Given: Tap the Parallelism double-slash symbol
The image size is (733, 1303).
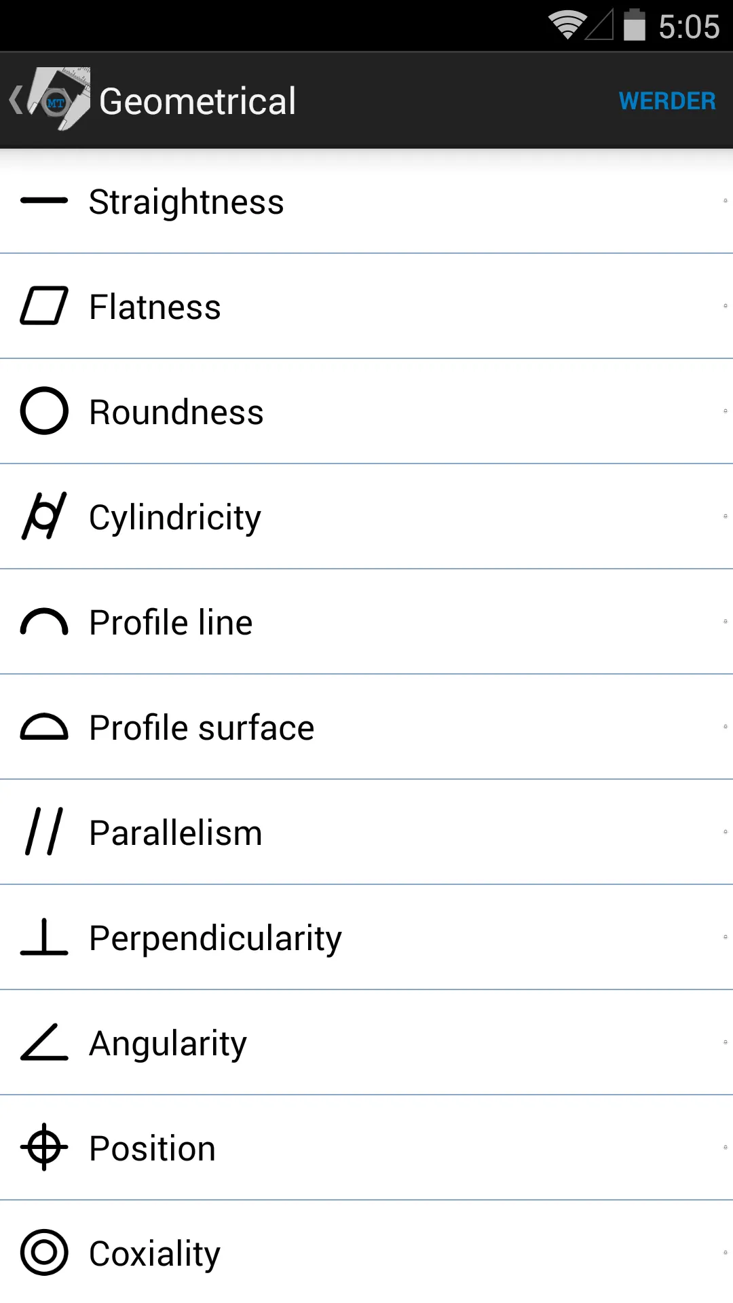Looking at the screenshot, I should point(44,832).
